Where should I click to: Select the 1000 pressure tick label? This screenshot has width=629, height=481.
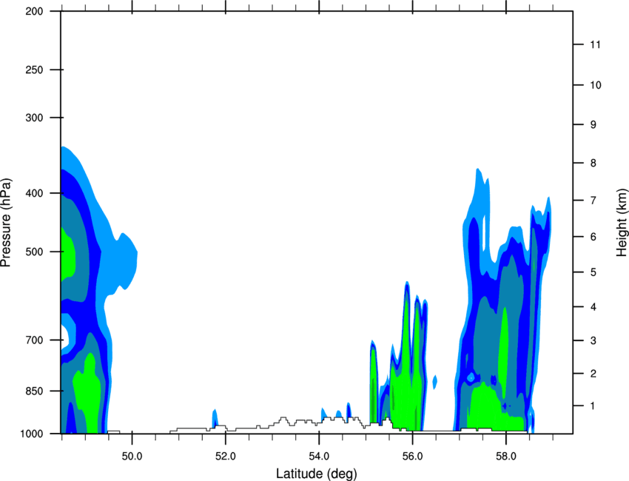tap(32, 434)
